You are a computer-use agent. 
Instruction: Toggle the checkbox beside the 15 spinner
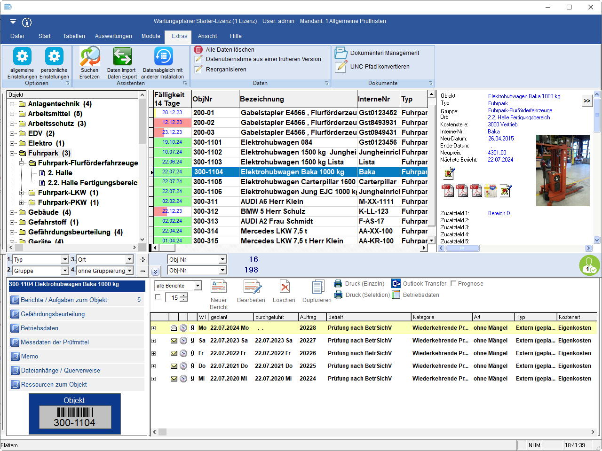pos(158,297)
